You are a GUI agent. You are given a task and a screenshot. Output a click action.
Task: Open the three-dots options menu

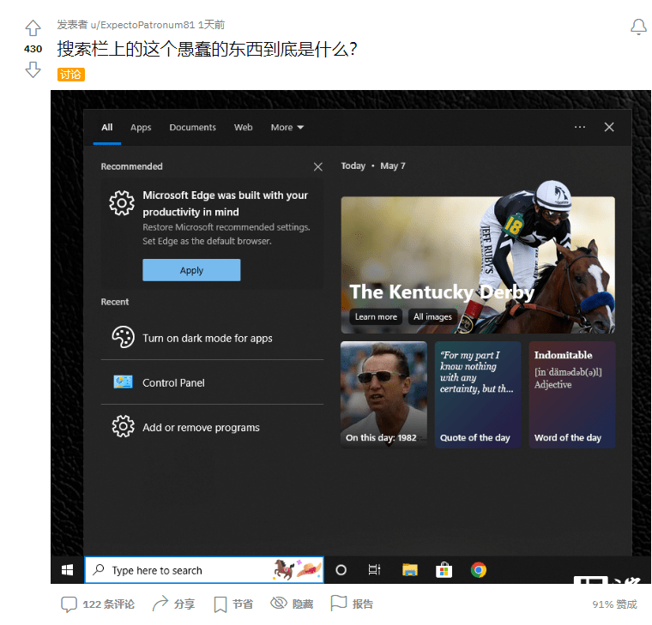580,127
